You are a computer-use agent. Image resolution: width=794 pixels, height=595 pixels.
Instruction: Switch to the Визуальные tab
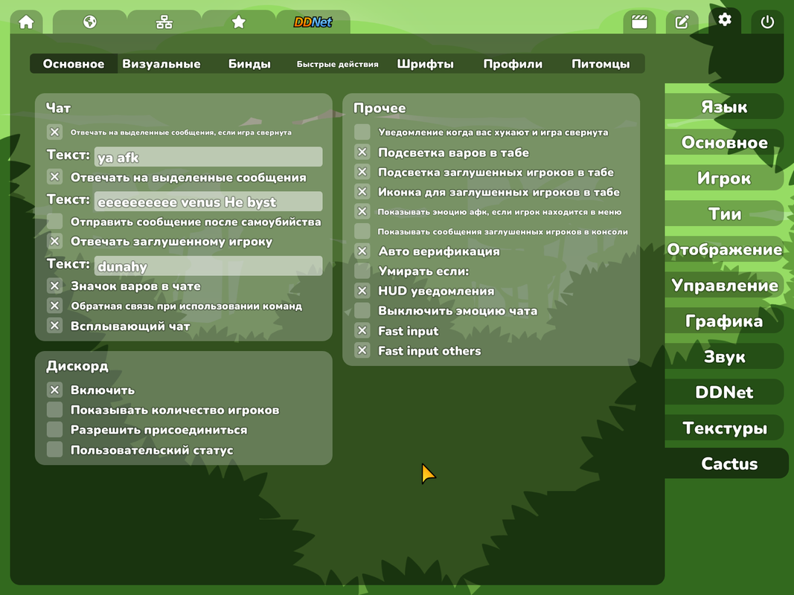[x=161, y=64]
